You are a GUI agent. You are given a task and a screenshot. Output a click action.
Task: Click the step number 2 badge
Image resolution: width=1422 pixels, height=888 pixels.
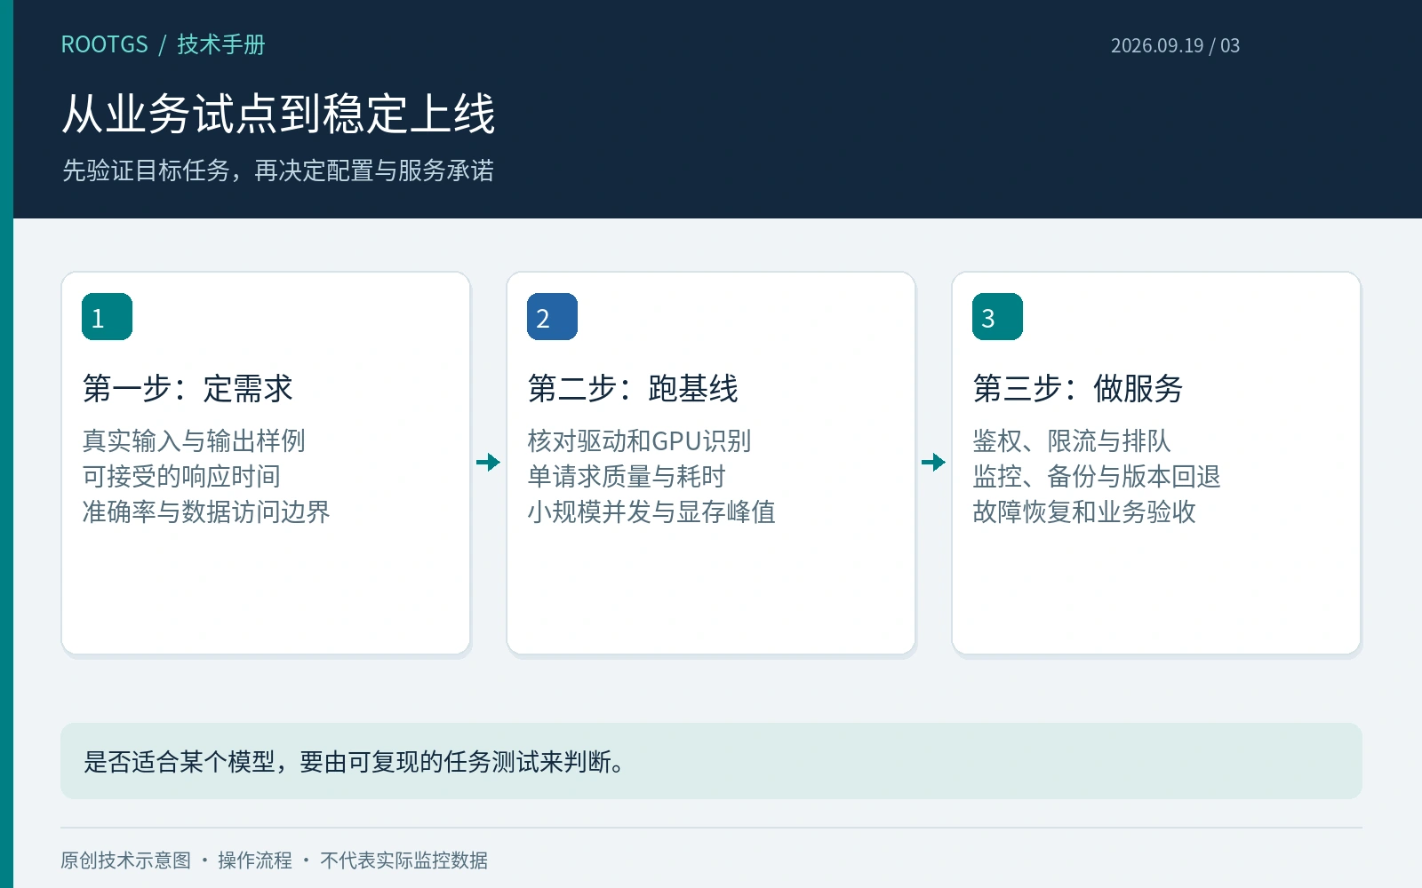point(552,317)
